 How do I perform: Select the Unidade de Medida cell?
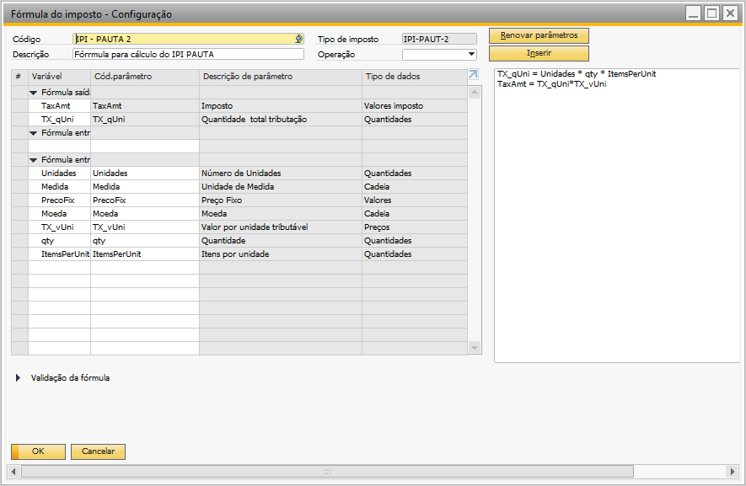pyautogui.click(x=281, y=187)
